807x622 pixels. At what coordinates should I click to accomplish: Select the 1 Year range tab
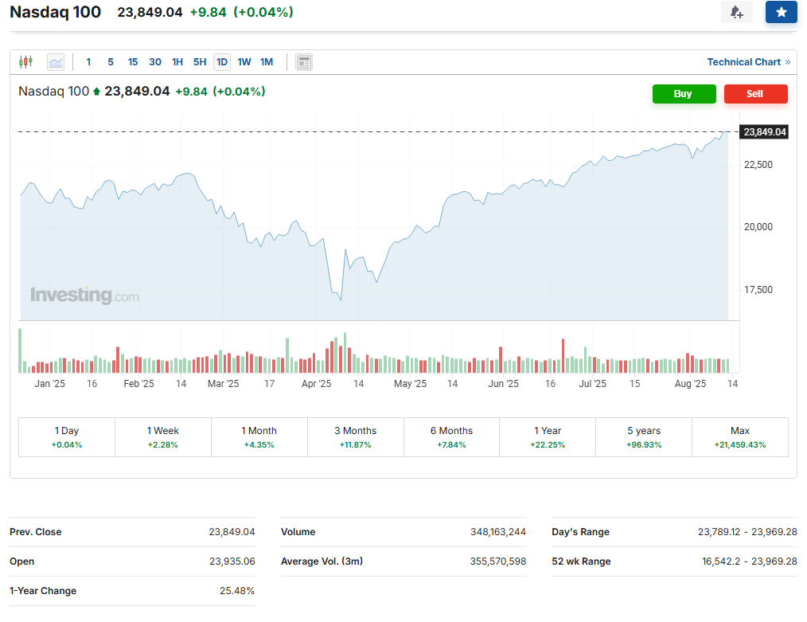548,437
